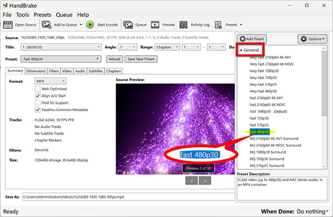Open the Queue toolbar icon
The width and height of the screenshot is (333, 217).
(128, 24)
